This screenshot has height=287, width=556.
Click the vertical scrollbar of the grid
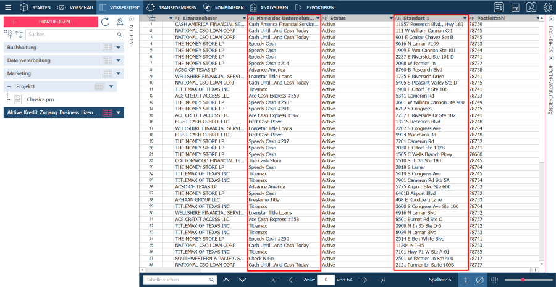pos(541,141)
